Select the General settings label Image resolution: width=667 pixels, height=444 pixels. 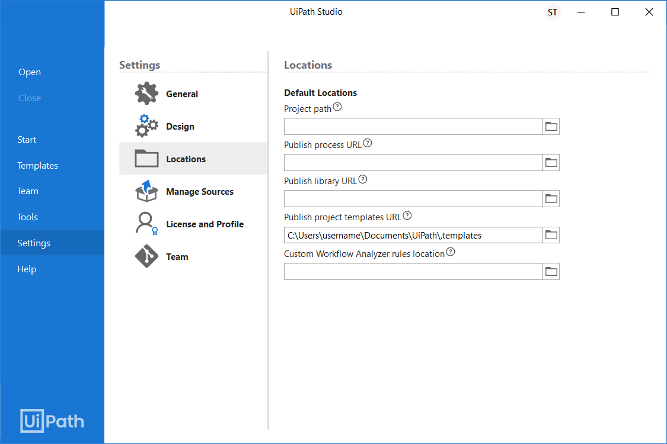click(x=182, y=94)
